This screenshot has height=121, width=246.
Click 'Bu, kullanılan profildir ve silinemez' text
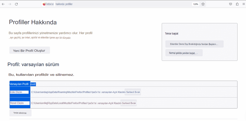[x=42, y=75]
